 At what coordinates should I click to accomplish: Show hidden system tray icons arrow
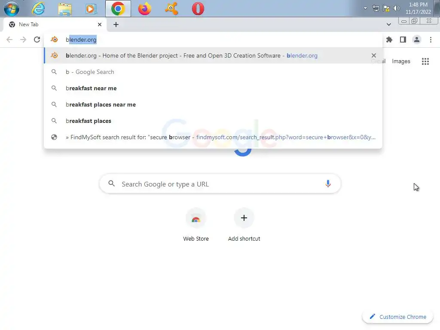[x=365, y=8]
